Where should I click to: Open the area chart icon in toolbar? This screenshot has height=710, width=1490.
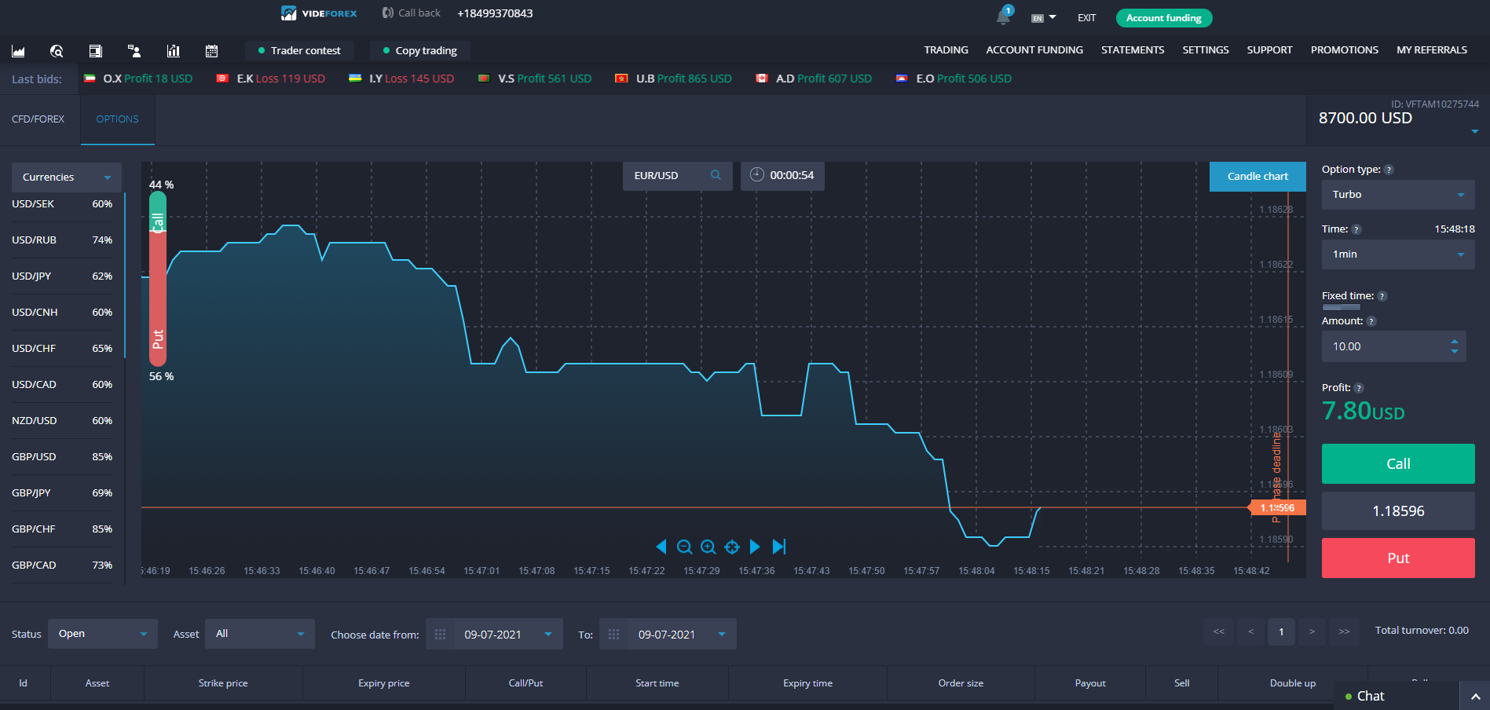(x=18, y=51)
